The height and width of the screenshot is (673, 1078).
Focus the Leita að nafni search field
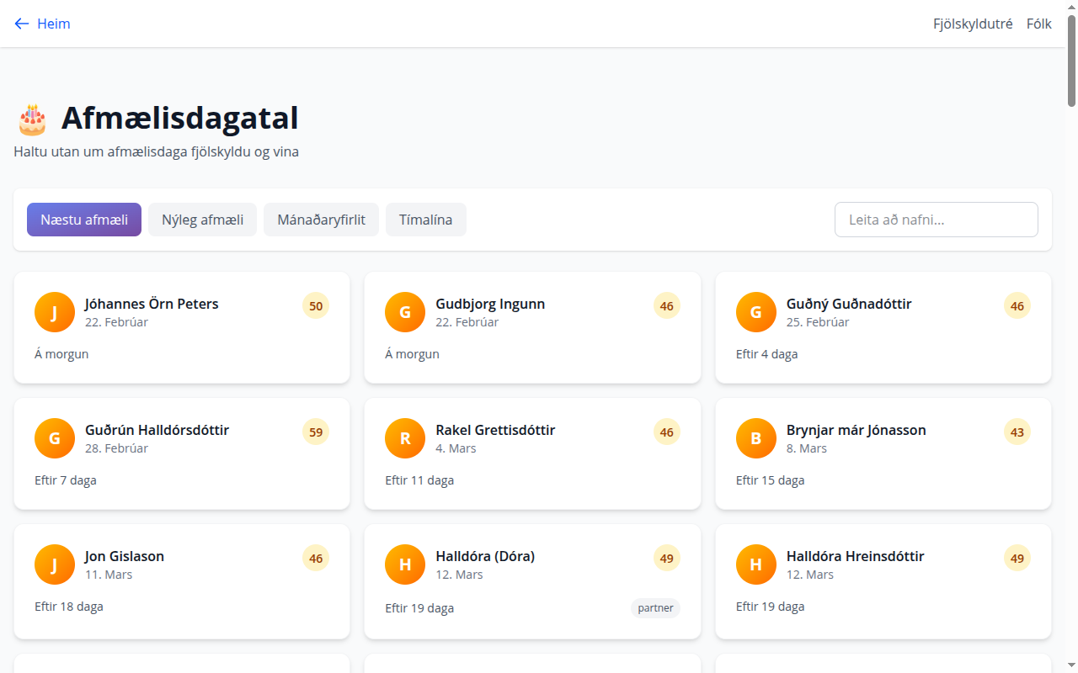click(x=936, y=220)
